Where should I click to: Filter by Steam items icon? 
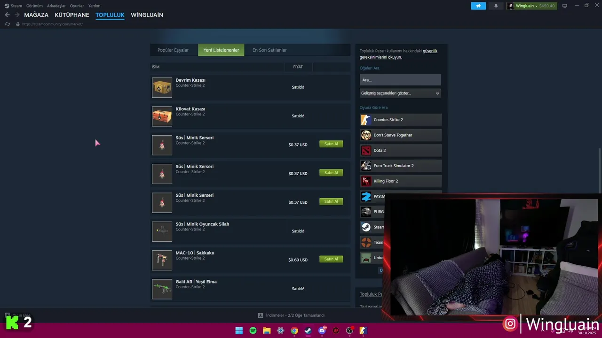click(366, 227)
